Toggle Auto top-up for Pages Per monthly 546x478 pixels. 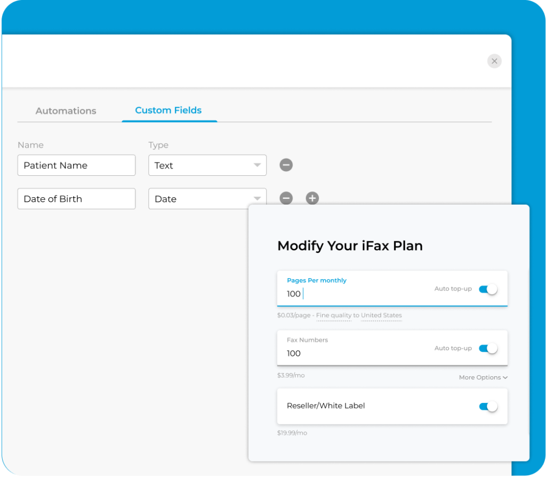(487, 289)
